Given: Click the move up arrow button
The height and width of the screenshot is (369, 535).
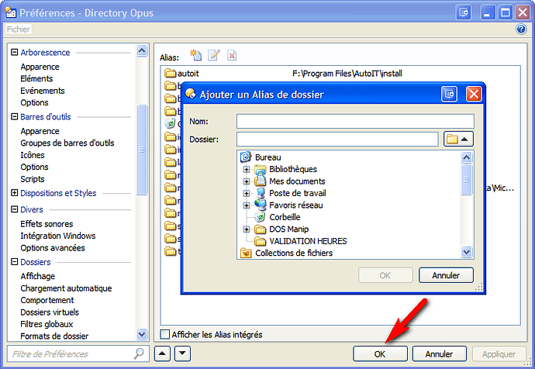Looking at the screenshot, I should (162, 353).
